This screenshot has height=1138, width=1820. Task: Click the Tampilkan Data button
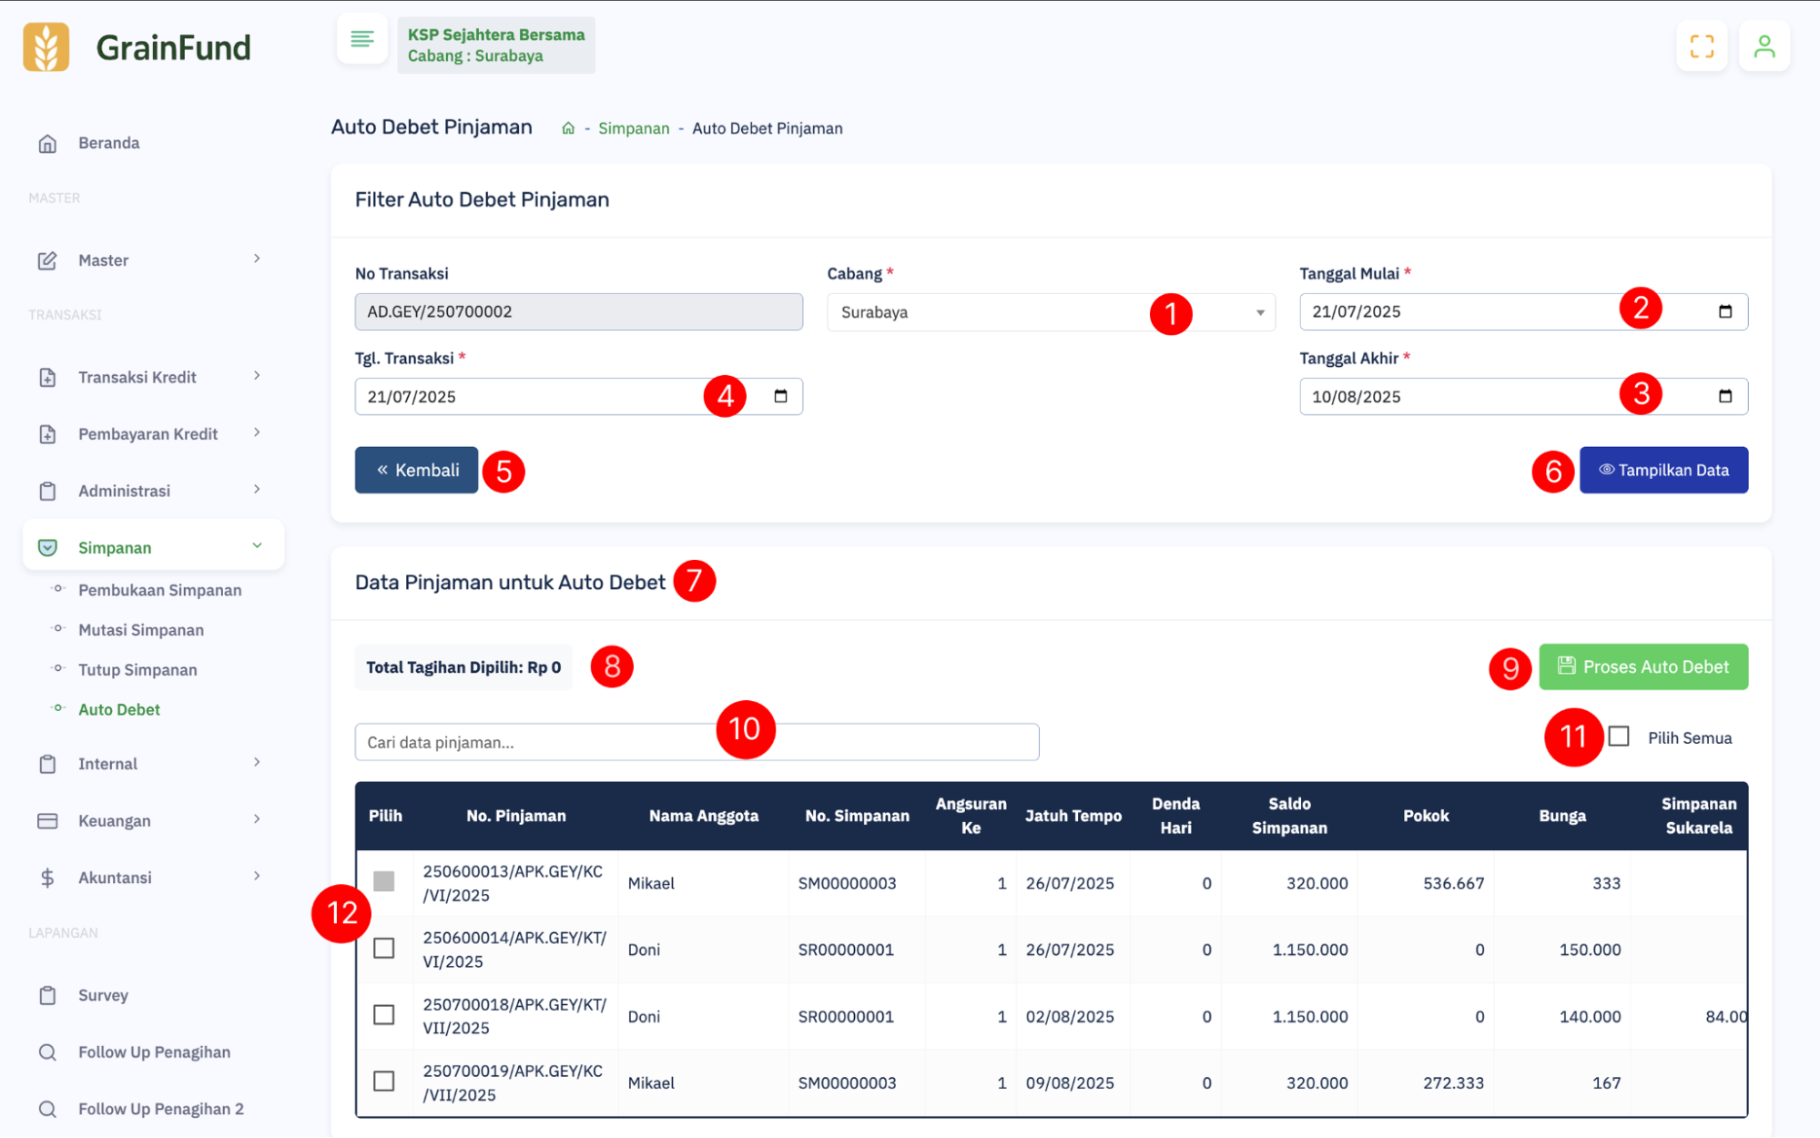[1663, 470]
